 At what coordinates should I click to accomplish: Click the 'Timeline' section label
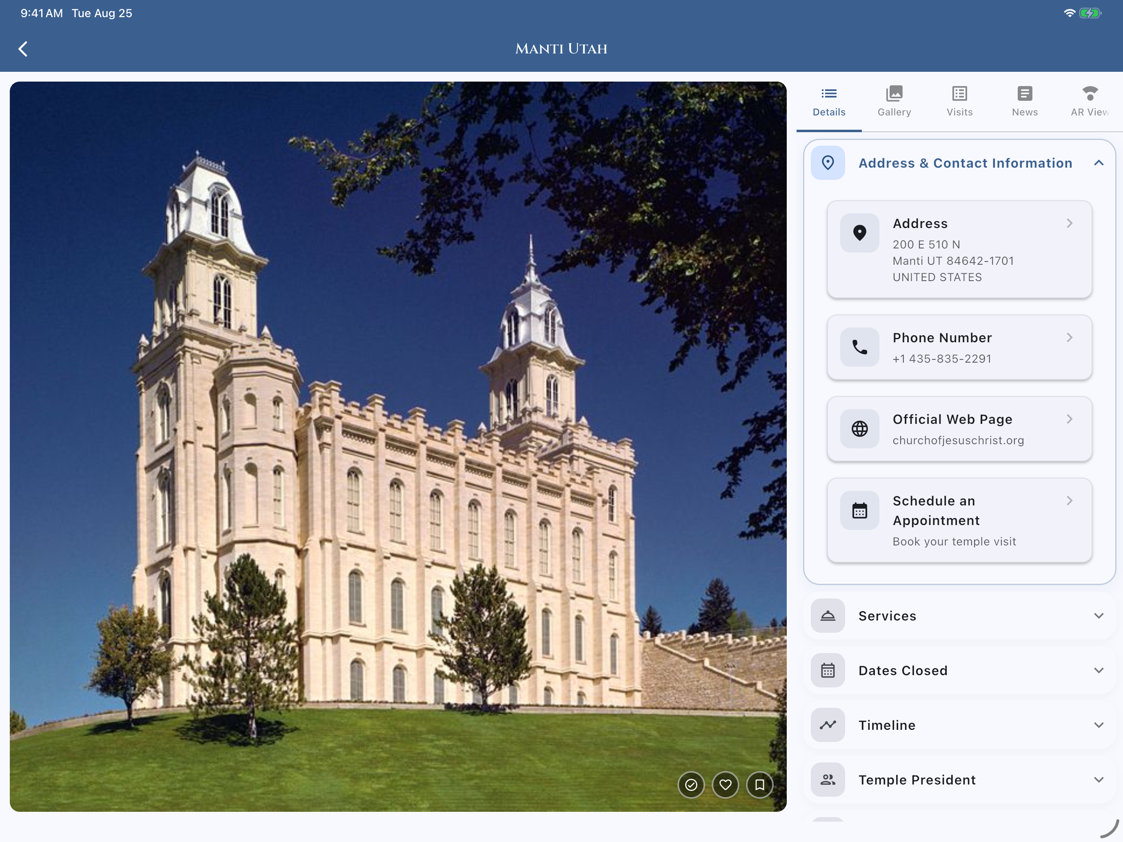click(x=886, y=725)
